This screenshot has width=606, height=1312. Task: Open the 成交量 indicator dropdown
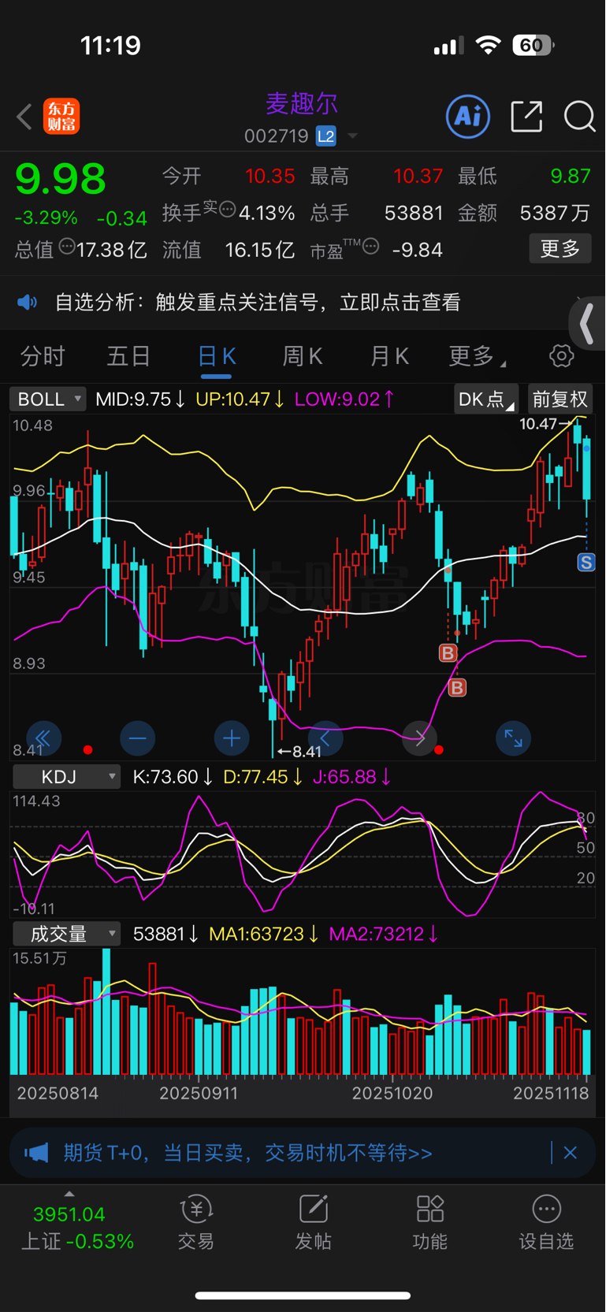coord(66,934)
